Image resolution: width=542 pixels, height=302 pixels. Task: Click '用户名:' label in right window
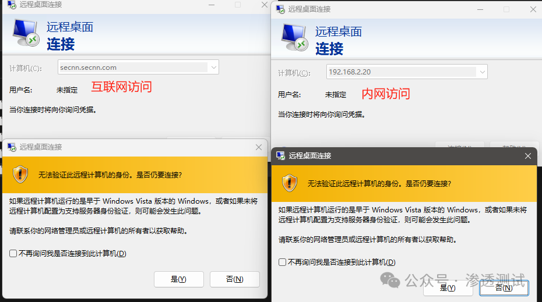[x=289, y=95]
